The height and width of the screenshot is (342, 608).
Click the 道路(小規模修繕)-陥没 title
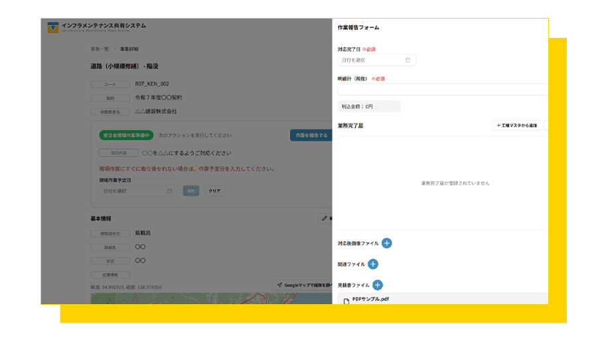tap(125, 66)
